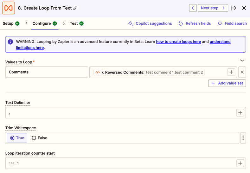Insert data with plus in counter start field

coord(240,163)
